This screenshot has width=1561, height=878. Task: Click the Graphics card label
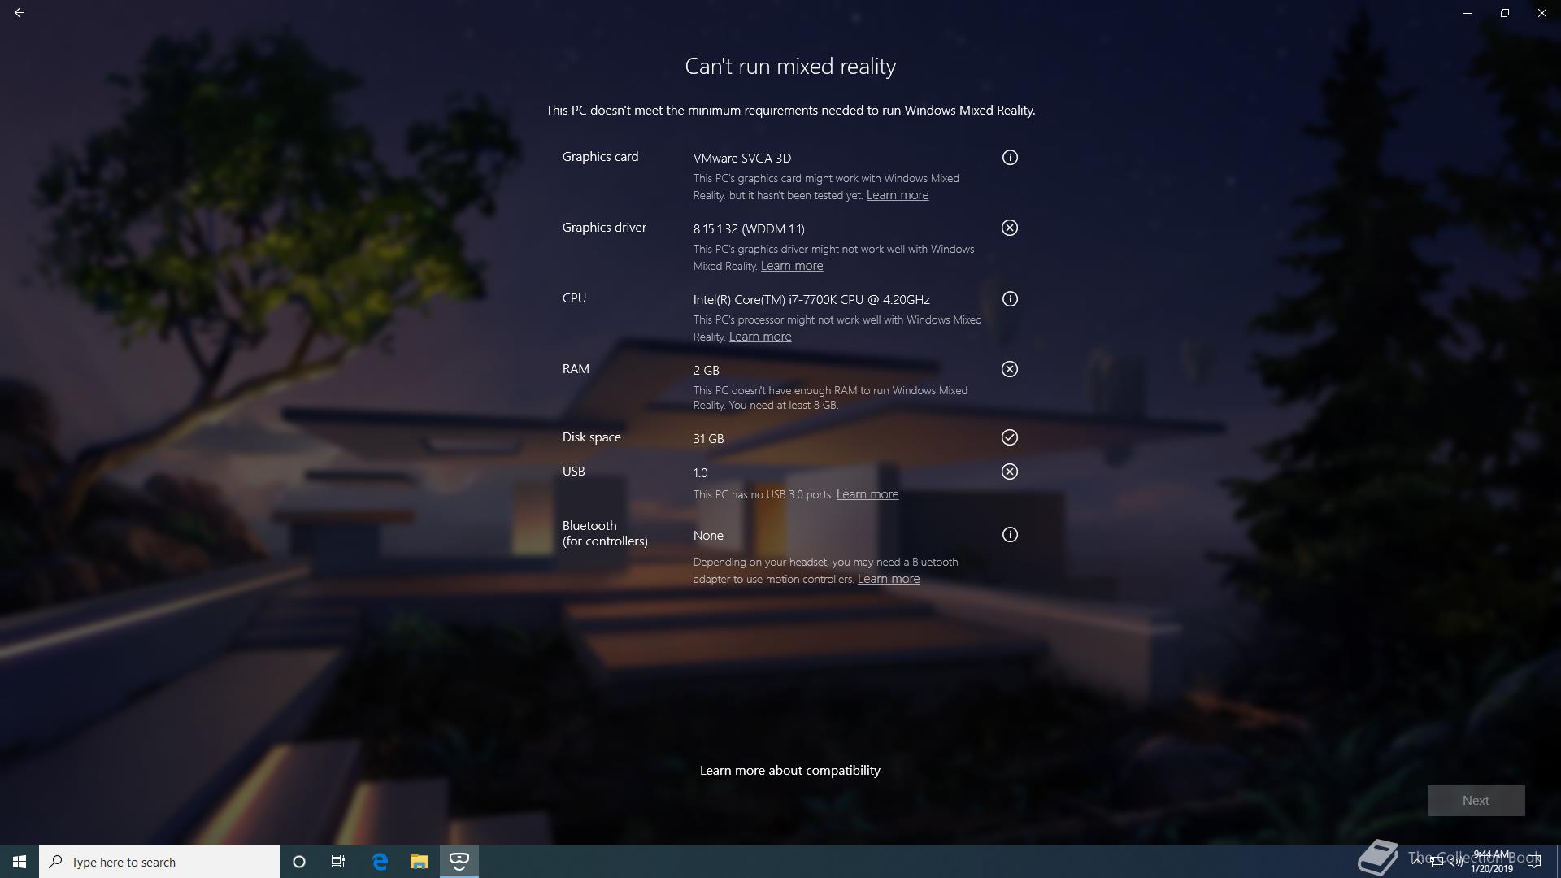[x=600, y=157]
